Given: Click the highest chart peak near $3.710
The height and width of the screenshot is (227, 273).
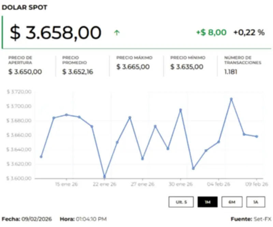Looking at the screenshot, I should point(231,99).
